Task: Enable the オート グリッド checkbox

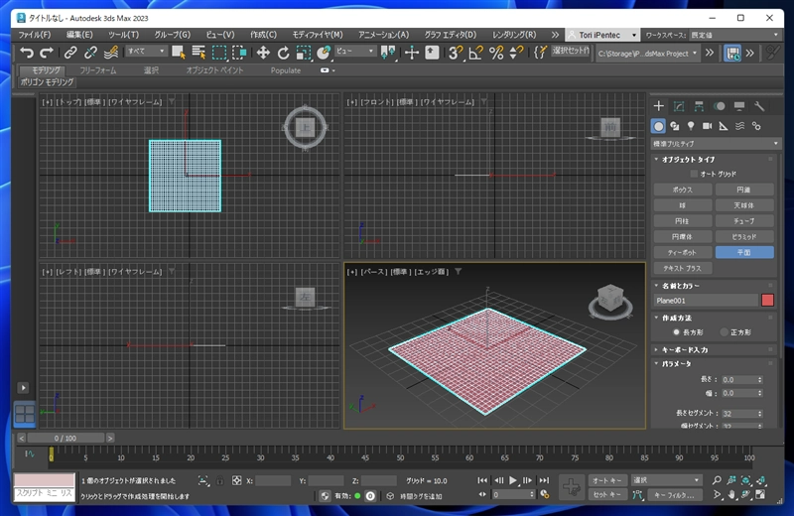Action: point(694,174)
